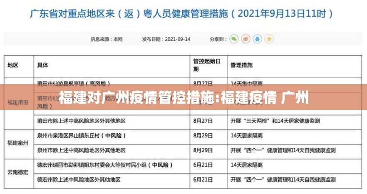The image size is (367, 194).
Task: Click the 分享到 share label
Action: coord(217,40)
